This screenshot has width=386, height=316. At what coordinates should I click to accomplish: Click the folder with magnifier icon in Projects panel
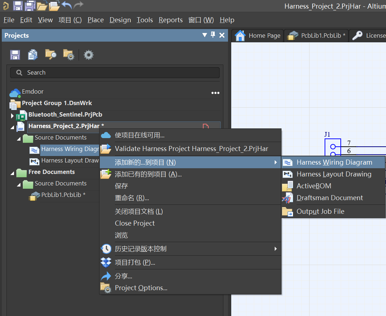click(51, 55)
